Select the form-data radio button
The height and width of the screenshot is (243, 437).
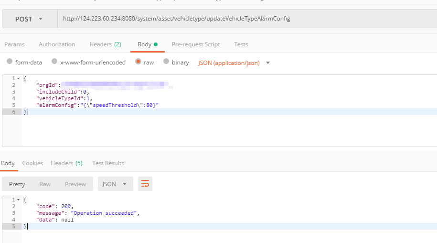click(x=10, y=62)
